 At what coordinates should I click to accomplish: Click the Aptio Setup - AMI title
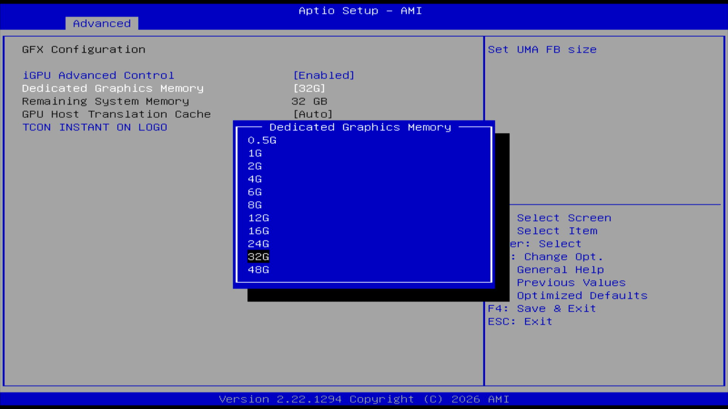(360, 10)
